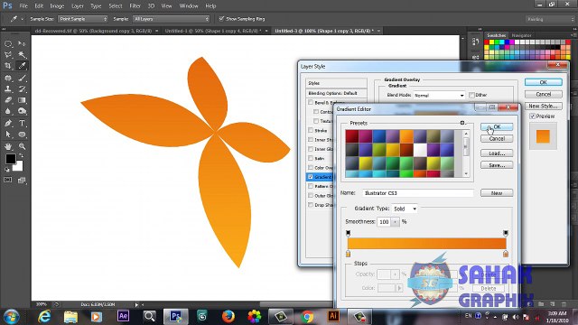Image resolution: width=578 pixels, height=325 pixels.
Task: Swap foreground and background colors
Action: (21, 155)
